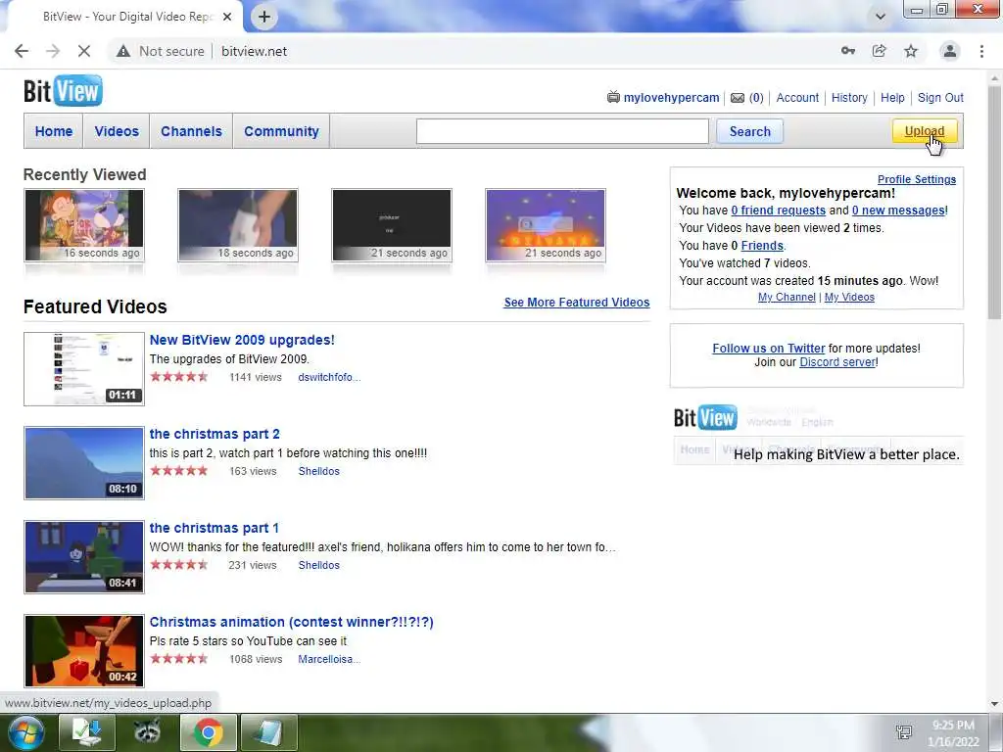Open the notepad taskbar icon
Screen dimensions: 1003x752
(x=268, y=732)
